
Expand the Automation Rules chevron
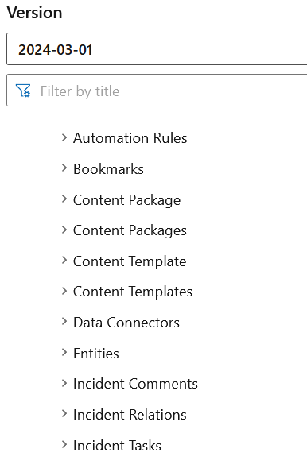[64, 137]
